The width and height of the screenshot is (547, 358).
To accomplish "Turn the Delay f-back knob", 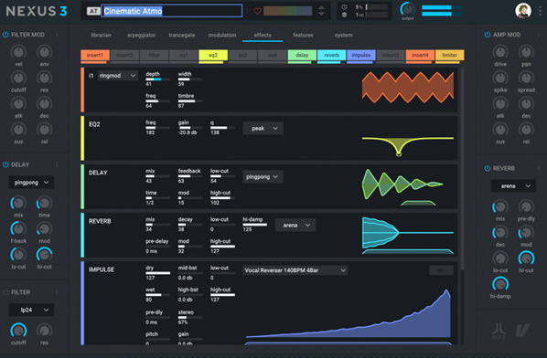I will click(18, 229).
